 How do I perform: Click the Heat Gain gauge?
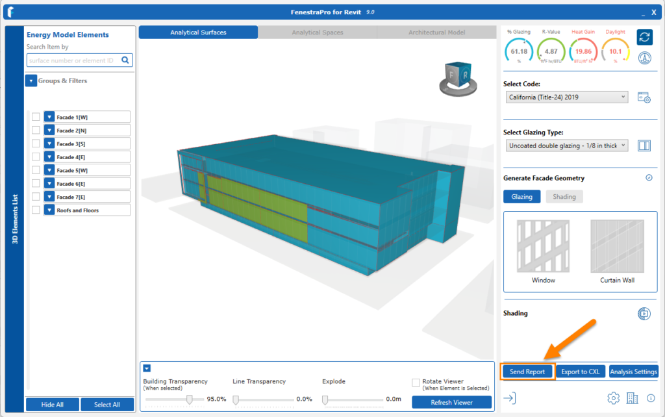(x=583, y=51)
